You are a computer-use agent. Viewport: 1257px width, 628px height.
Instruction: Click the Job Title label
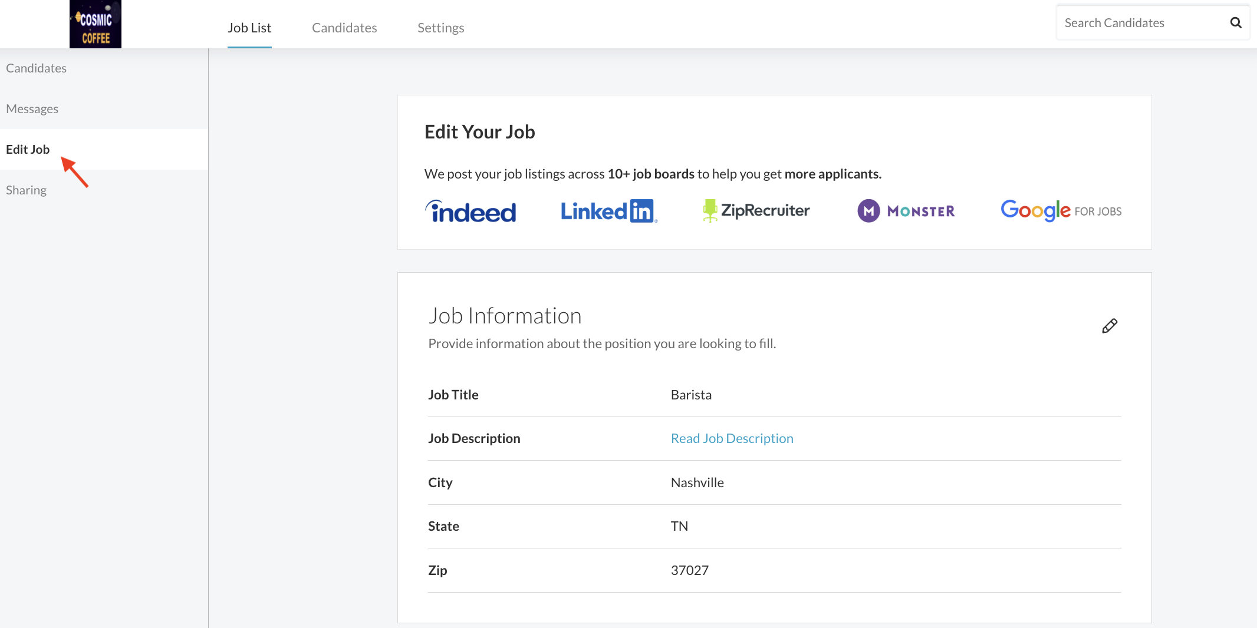[453, 395]
